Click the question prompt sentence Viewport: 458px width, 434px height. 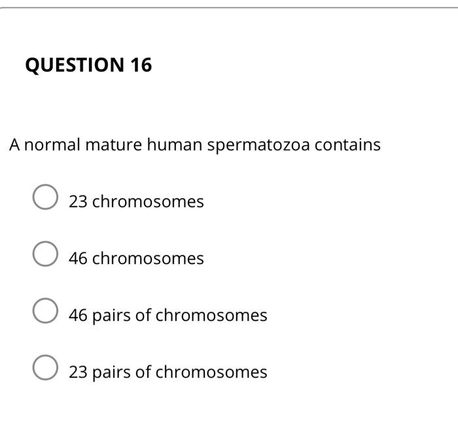tap(195, 145)
